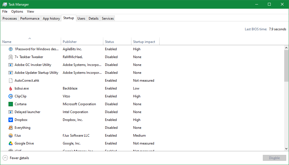
Task: Open the View menu
Action: coord(30,11)
